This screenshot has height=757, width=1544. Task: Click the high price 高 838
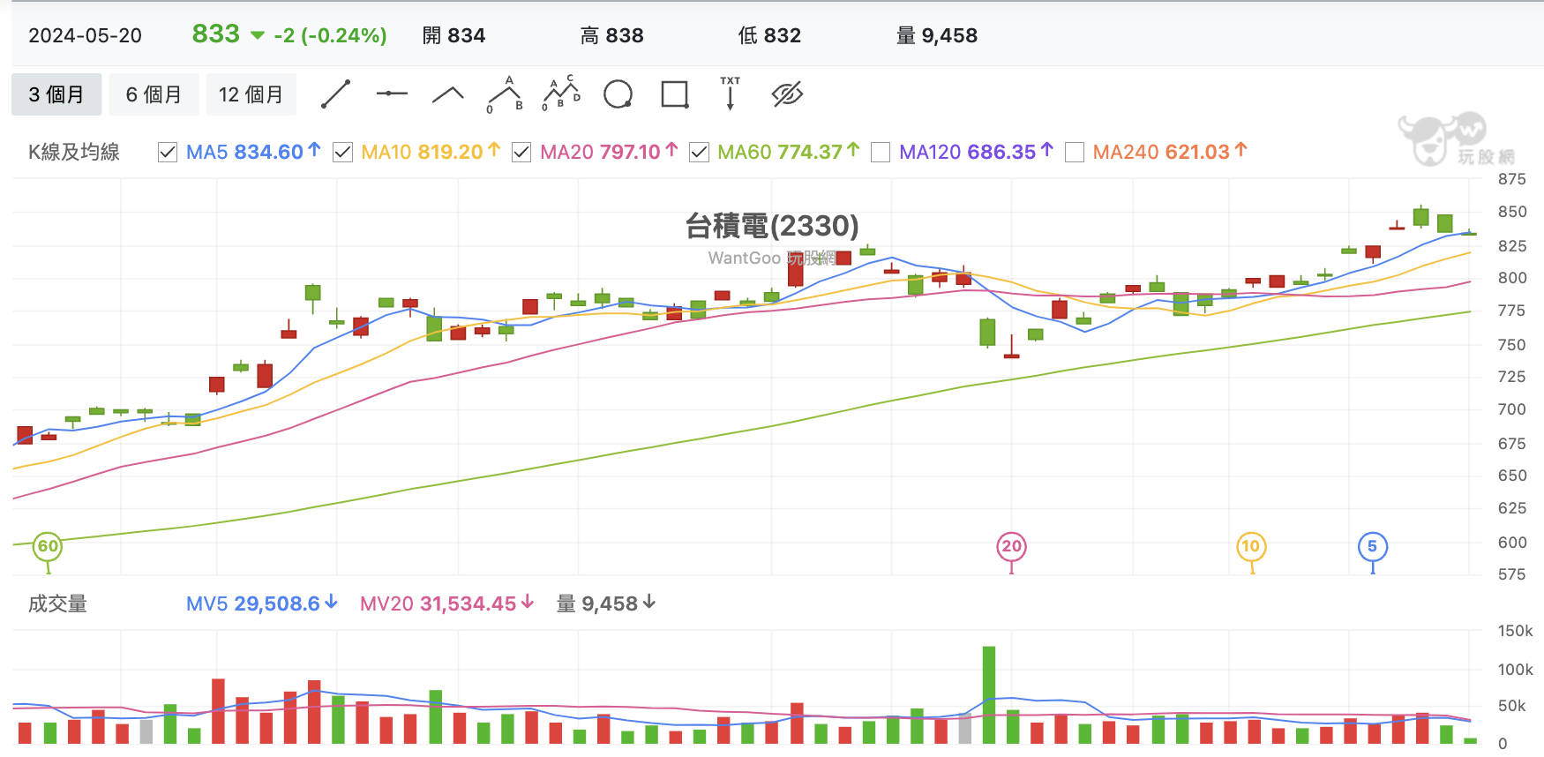[612, 36]
